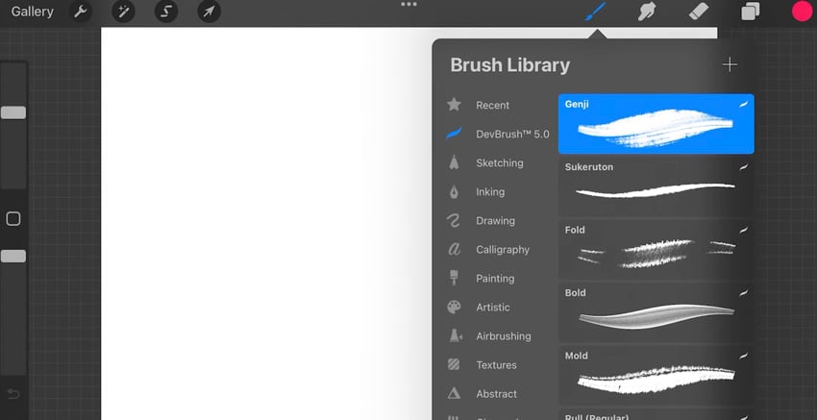Select the Genji brush
Image resolution: width=817 pixels, height=420 pixels.
coord(656,124)
